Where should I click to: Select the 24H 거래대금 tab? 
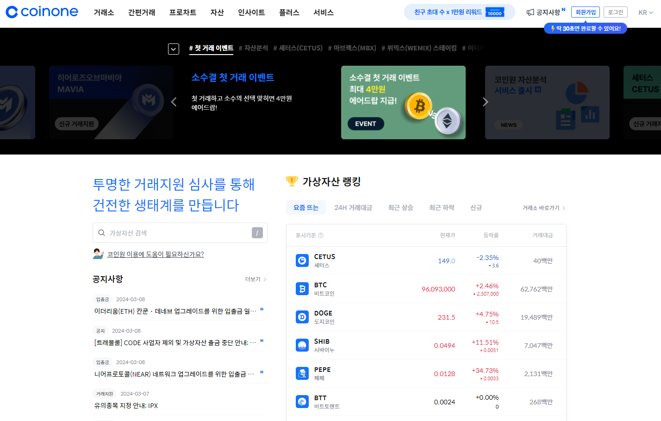[x=353, y=208]
